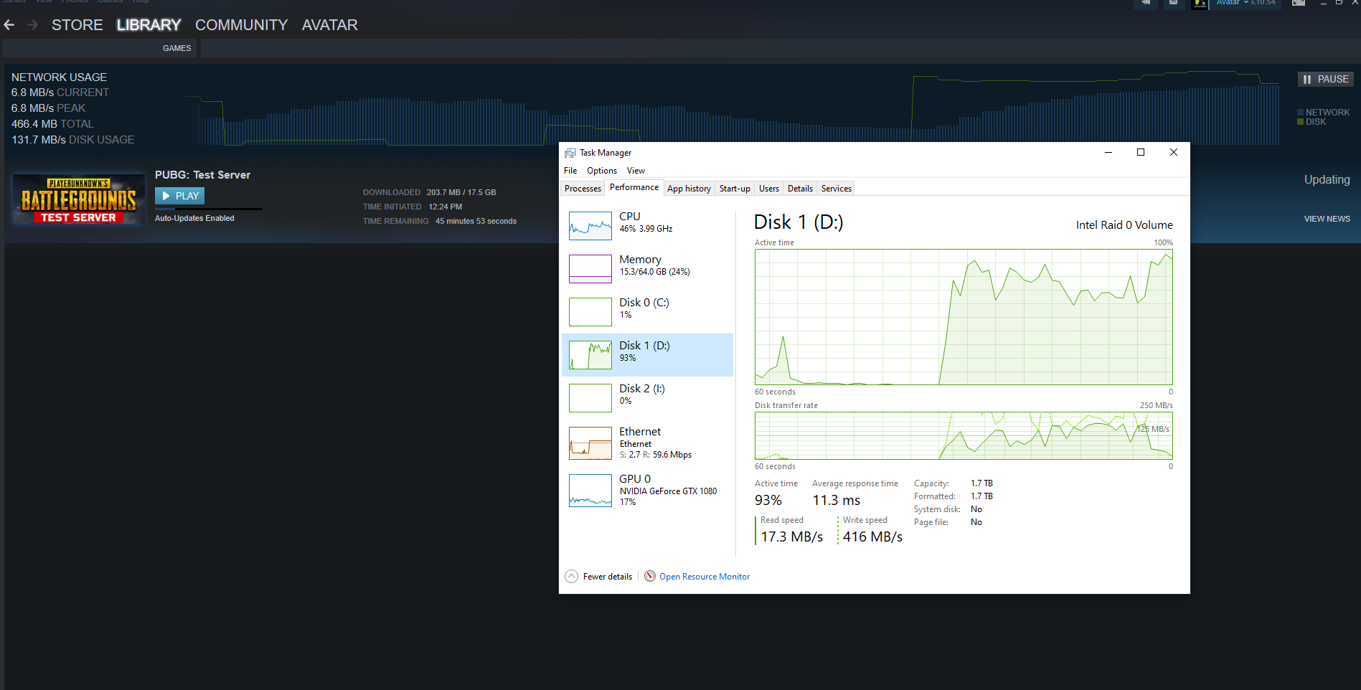Click the PUBG: Test Server title
The image size is (1361, 690).
pyautogui.click(x=202, y=175)
